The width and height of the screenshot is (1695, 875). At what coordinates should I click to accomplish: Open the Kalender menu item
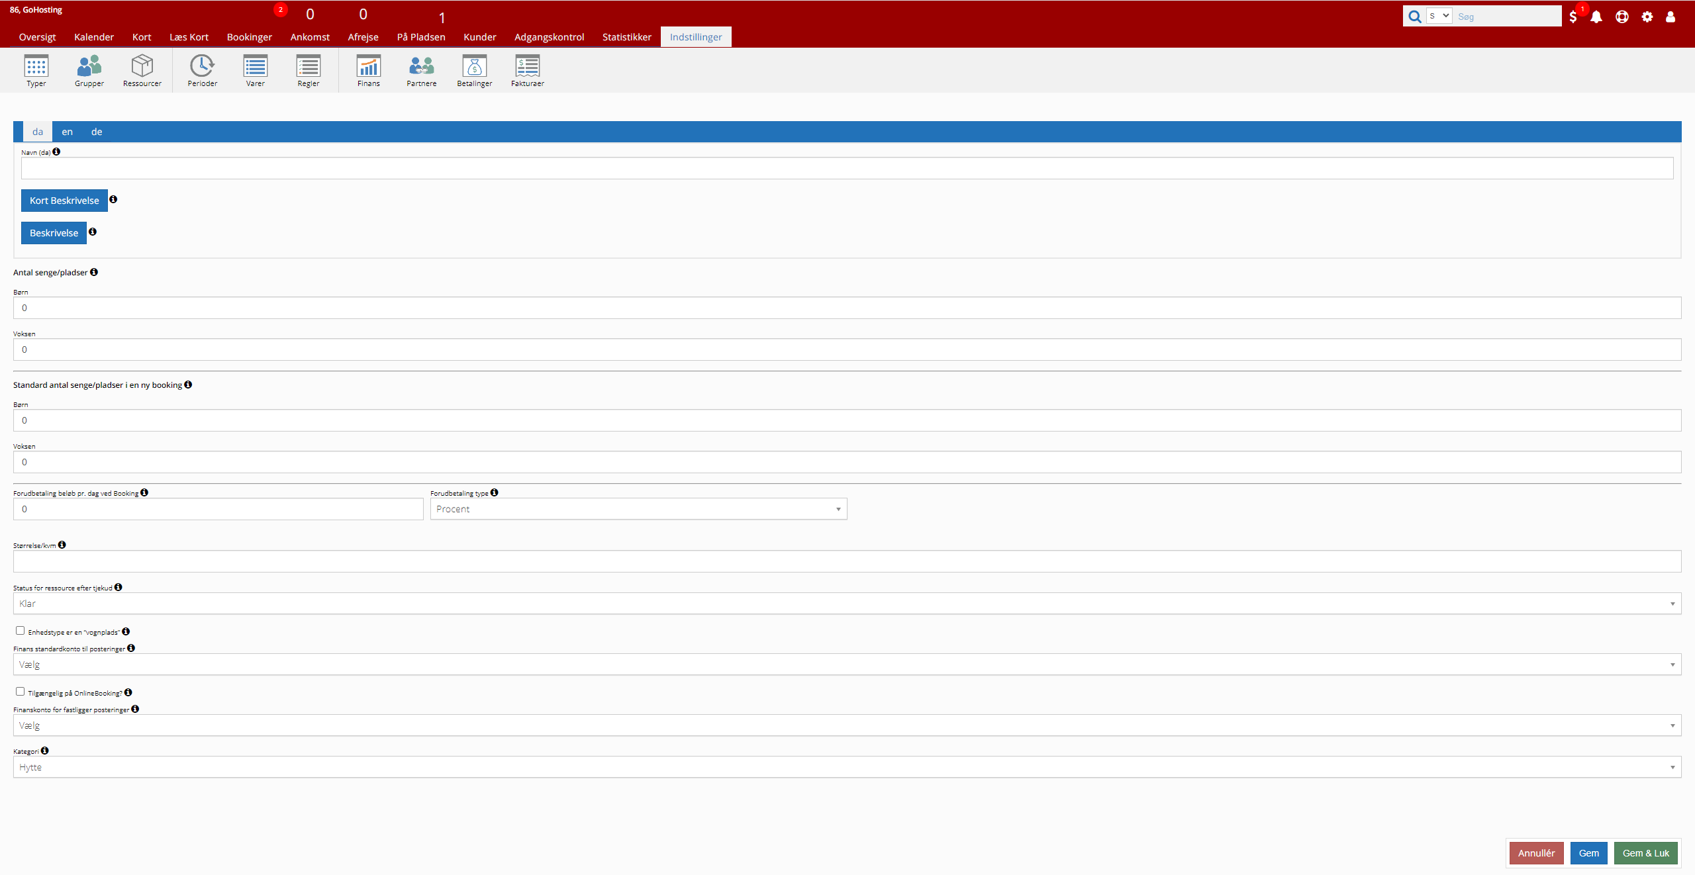(94, 37)
